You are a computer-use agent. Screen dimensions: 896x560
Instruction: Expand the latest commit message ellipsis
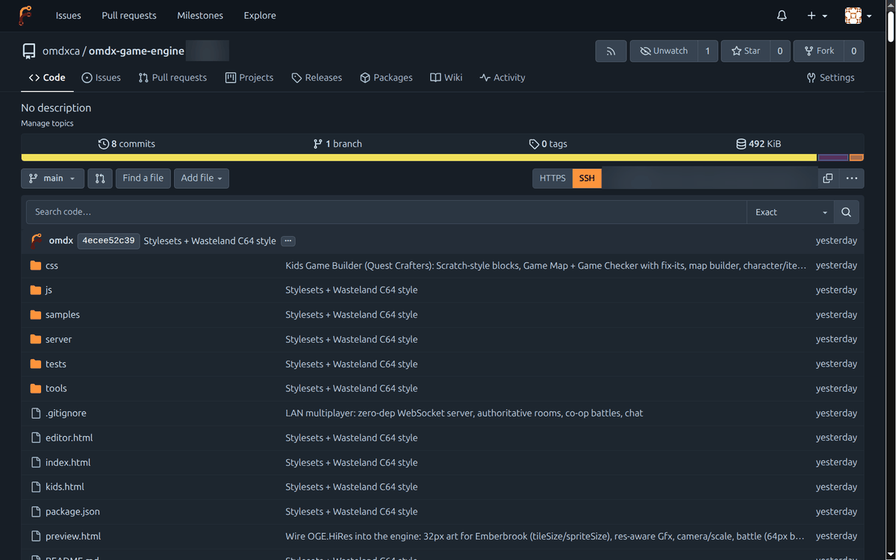point(288,241)
